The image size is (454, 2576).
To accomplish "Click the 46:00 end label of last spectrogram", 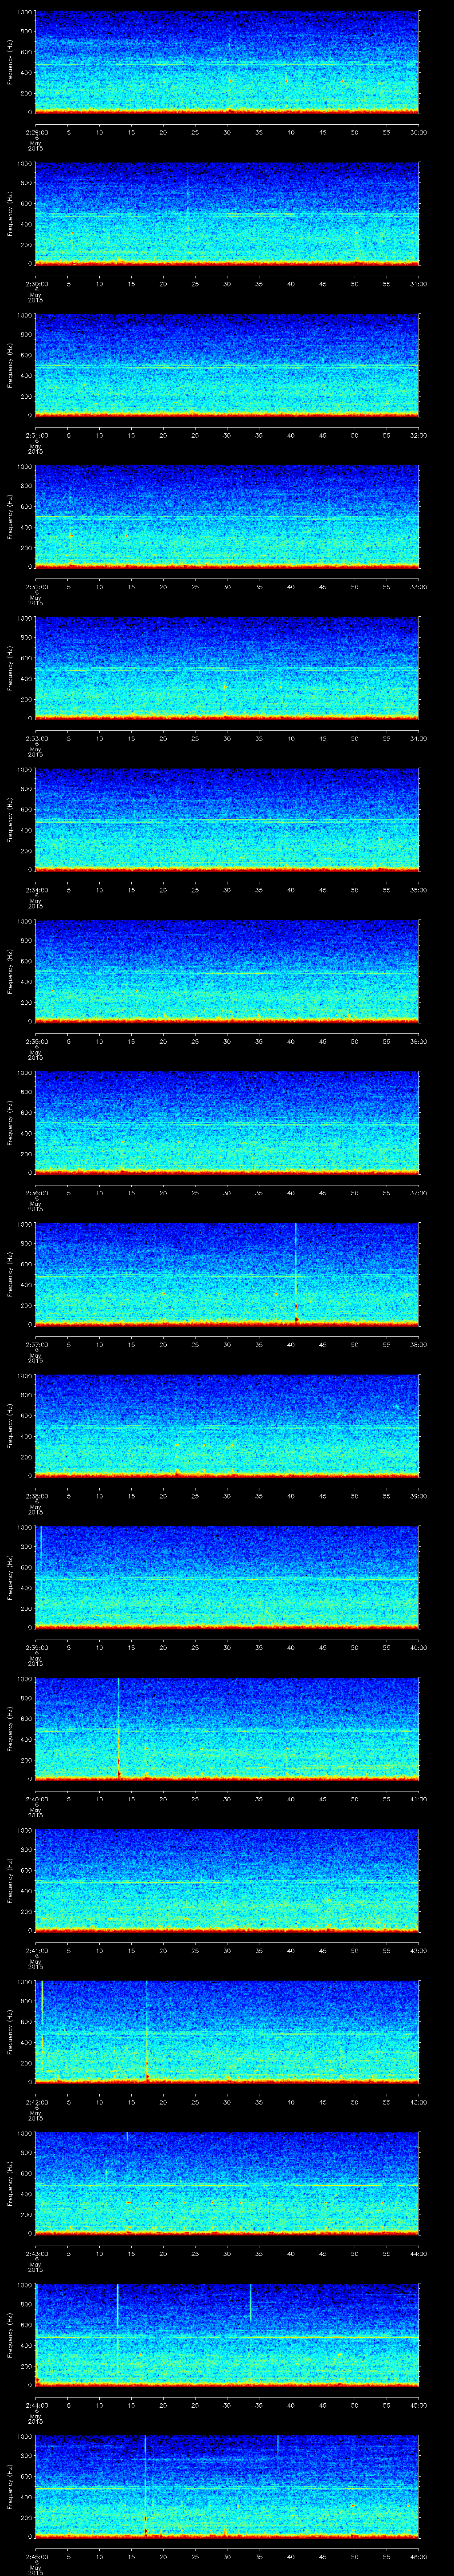I will (418, 2557).
